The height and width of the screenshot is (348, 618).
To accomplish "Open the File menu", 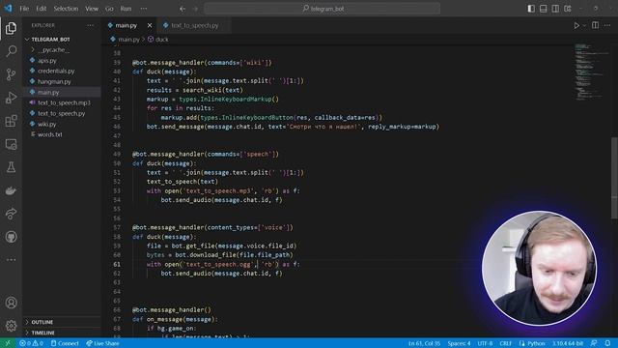I will click(24, 9).
